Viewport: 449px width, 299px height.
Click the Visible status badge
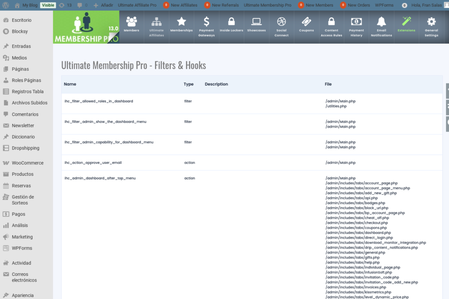point(48,5)
